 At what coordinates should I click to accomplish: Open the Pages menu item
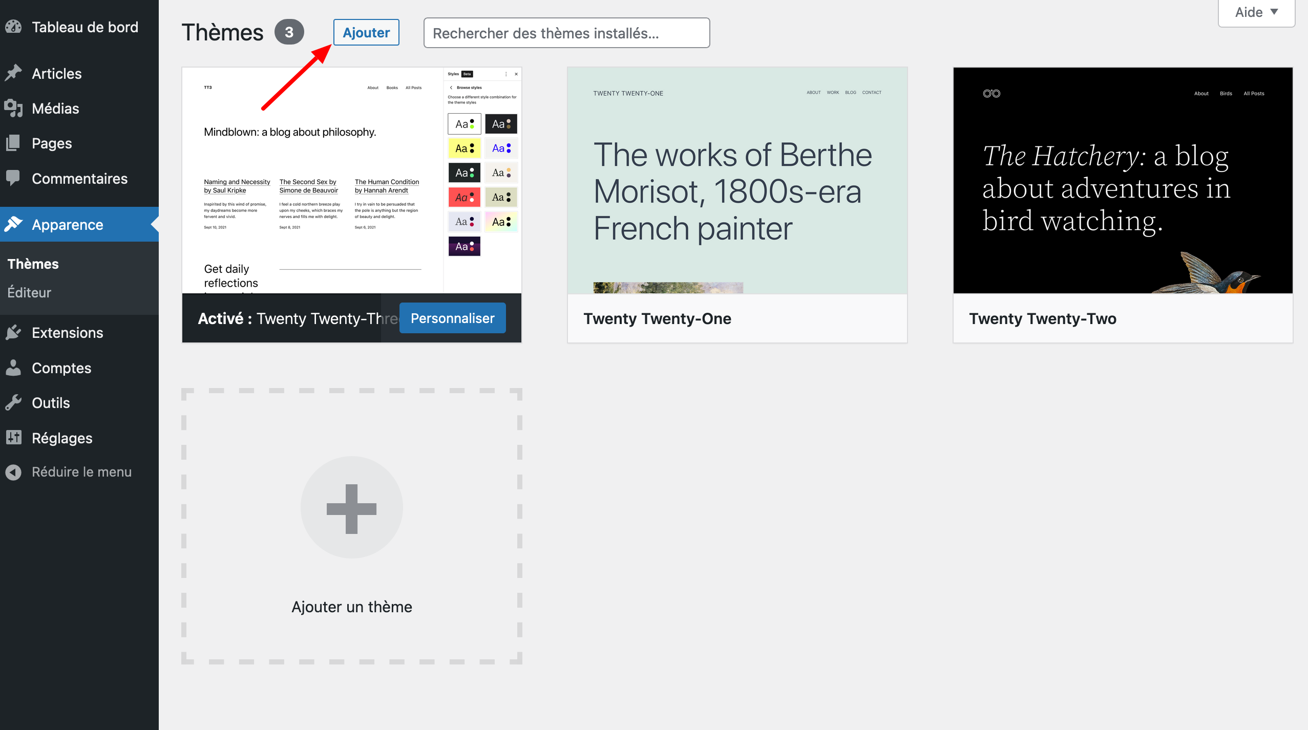79,143
